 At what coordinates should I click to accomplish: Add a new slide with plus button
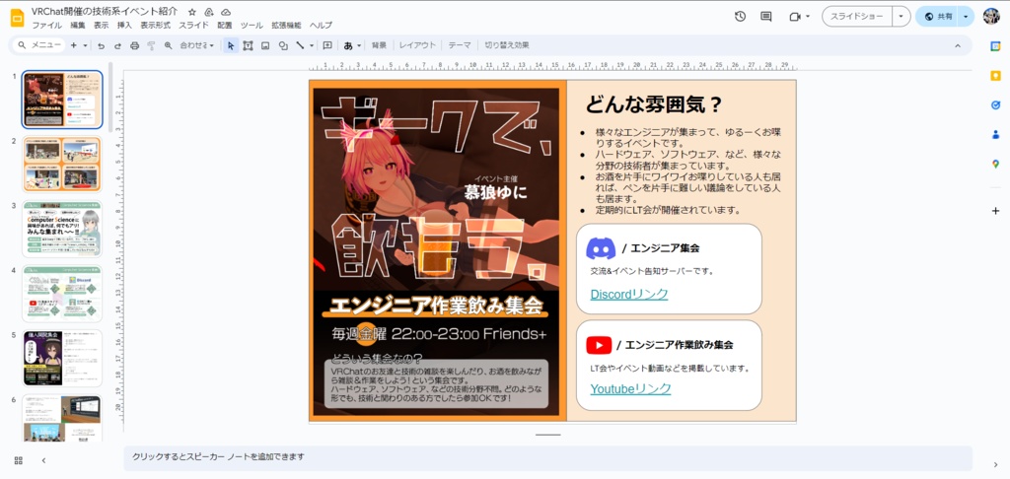[x=73, y=45]
